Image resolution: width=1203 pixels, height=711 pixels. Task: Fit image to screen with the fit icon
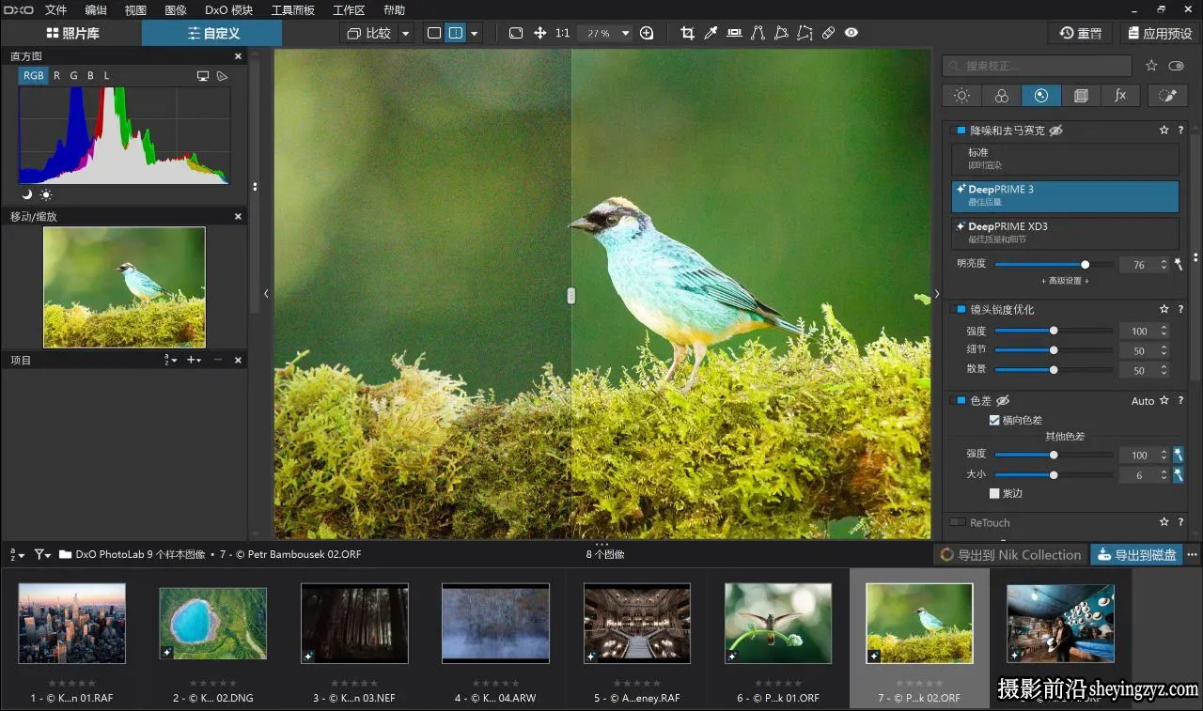click(x=516, y=33)
